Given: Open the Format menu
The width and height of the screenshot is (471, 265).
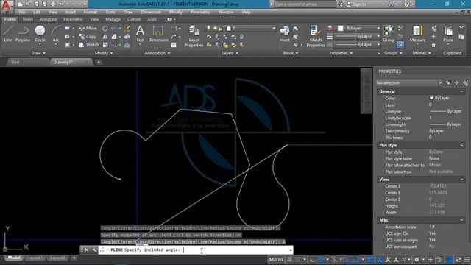Looking at the screenshot, I should [x=91, y=12].
